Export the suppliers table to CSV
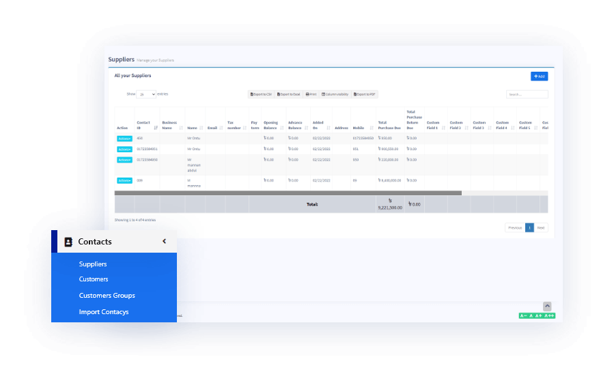 click(261, 94)
